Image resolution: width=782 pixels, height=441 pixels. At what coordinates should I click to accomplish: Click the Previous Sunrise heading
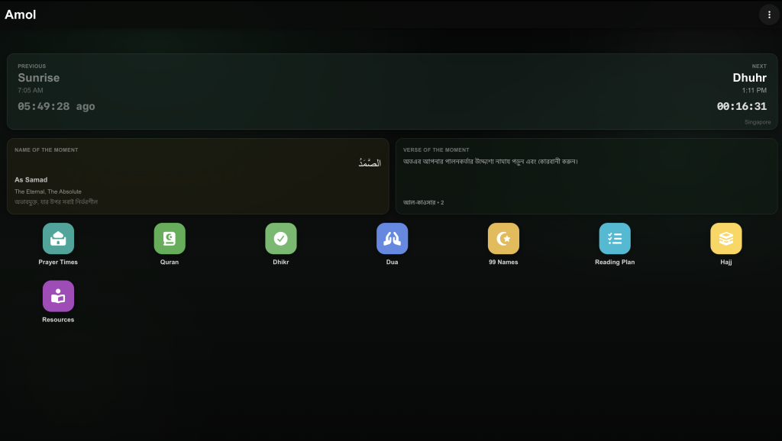point(38,78)
